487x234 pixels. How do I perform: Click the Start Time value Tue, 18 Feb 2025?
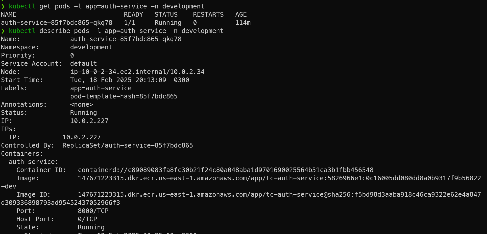[x=130, y=80]
